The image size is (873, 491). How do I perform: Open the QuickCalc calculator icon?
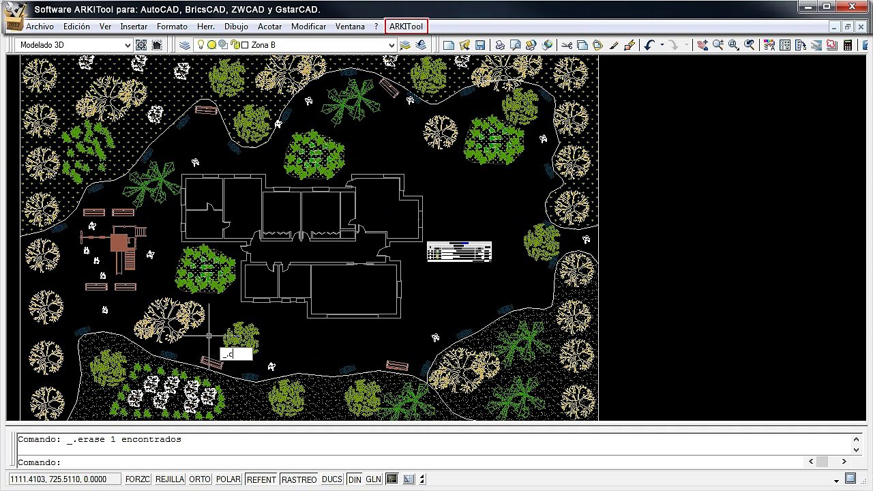[x=848, y=45]
